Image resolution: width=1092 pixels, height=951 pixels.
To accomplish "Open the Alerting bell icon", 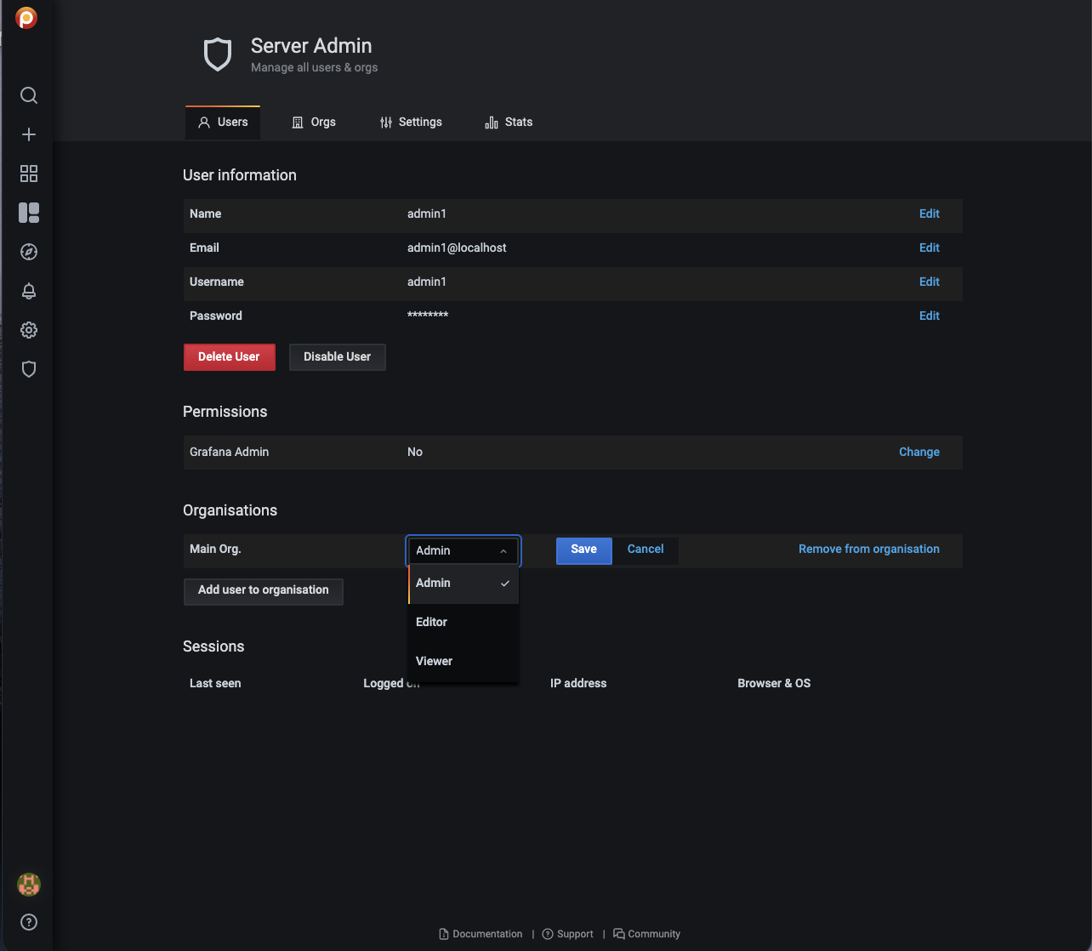I will 29,291.
